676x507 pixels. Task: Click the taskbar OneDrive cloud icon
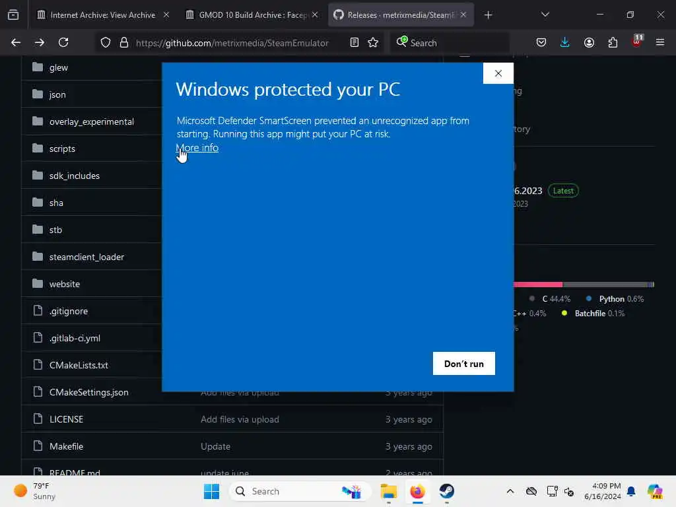tap(531, 491)
